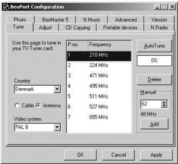Click the Country: label

click(22, 81)
